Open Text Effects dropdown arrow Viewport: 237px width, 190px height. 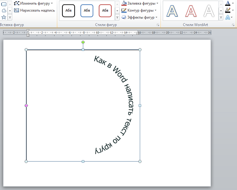[232, 17]
